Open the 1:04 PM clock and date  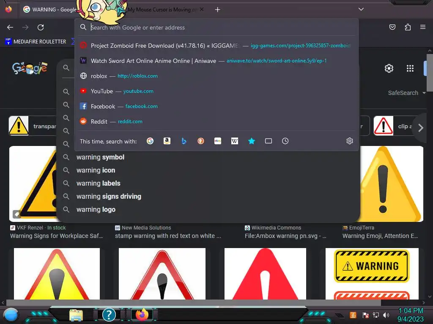click(x=411, y=315)
